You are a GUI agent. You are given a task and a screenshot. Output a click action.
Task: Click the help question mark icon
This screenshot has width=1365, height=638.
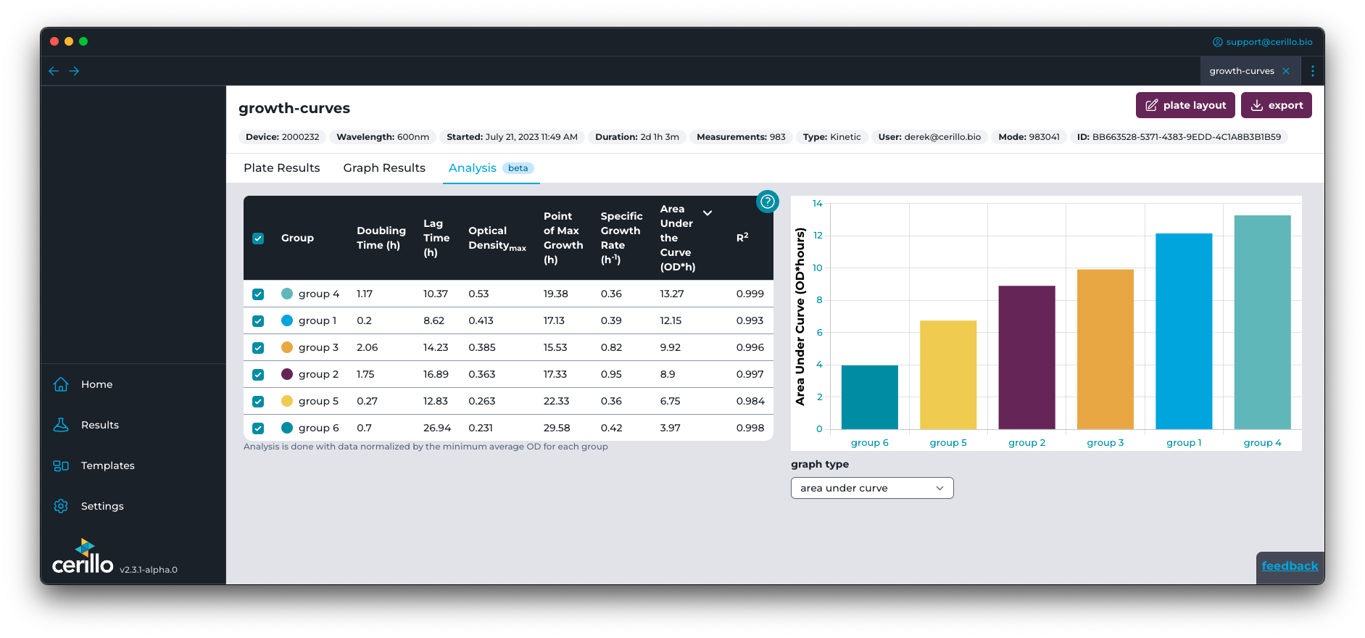767,202
